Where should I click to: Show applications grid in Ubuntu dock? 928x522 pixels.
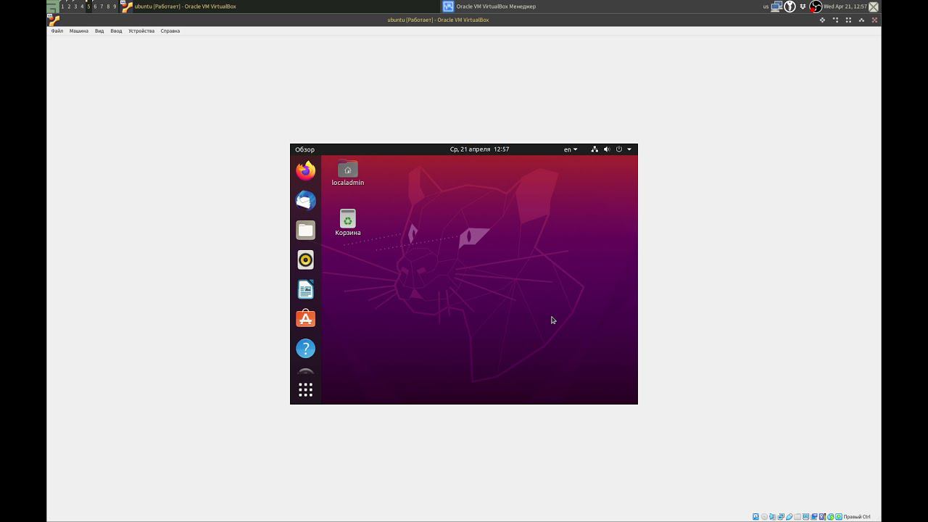coord(306,390)
